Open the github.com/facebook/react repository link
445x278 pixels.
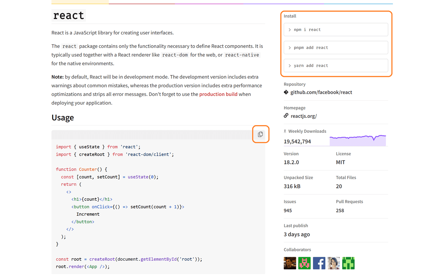(x=321, y=92)
